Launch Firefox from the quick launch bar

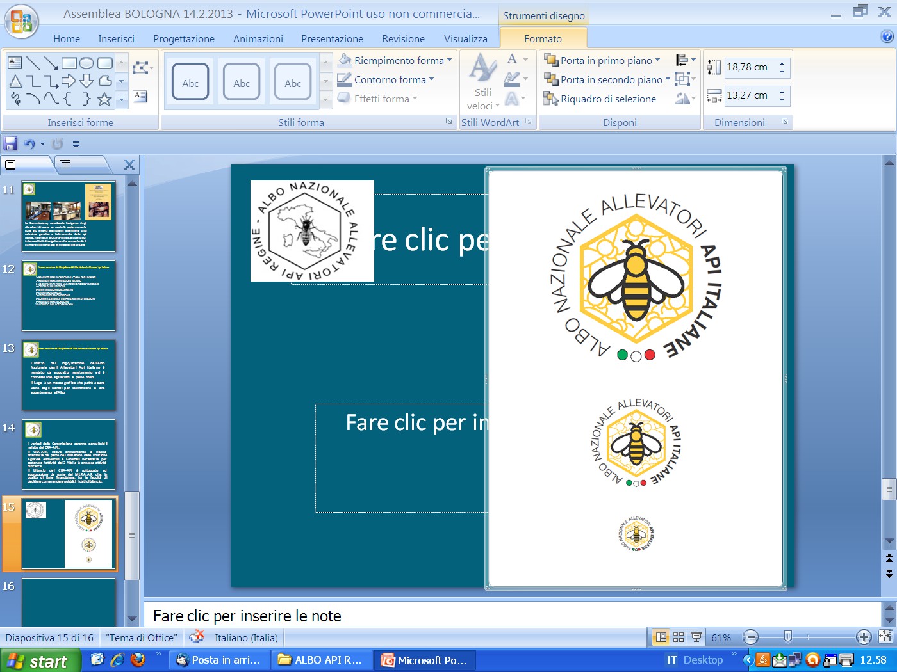click(138, 660)
